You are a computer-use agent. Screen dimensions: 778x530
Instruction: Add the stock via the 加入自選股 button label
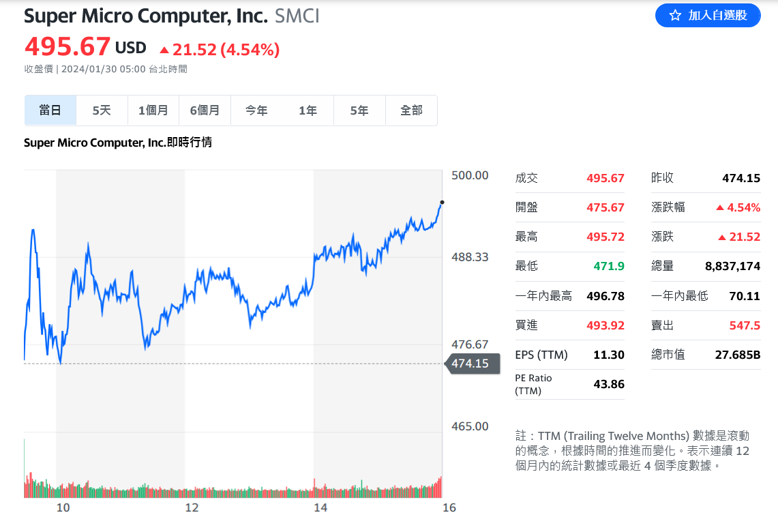pos(717,15)
